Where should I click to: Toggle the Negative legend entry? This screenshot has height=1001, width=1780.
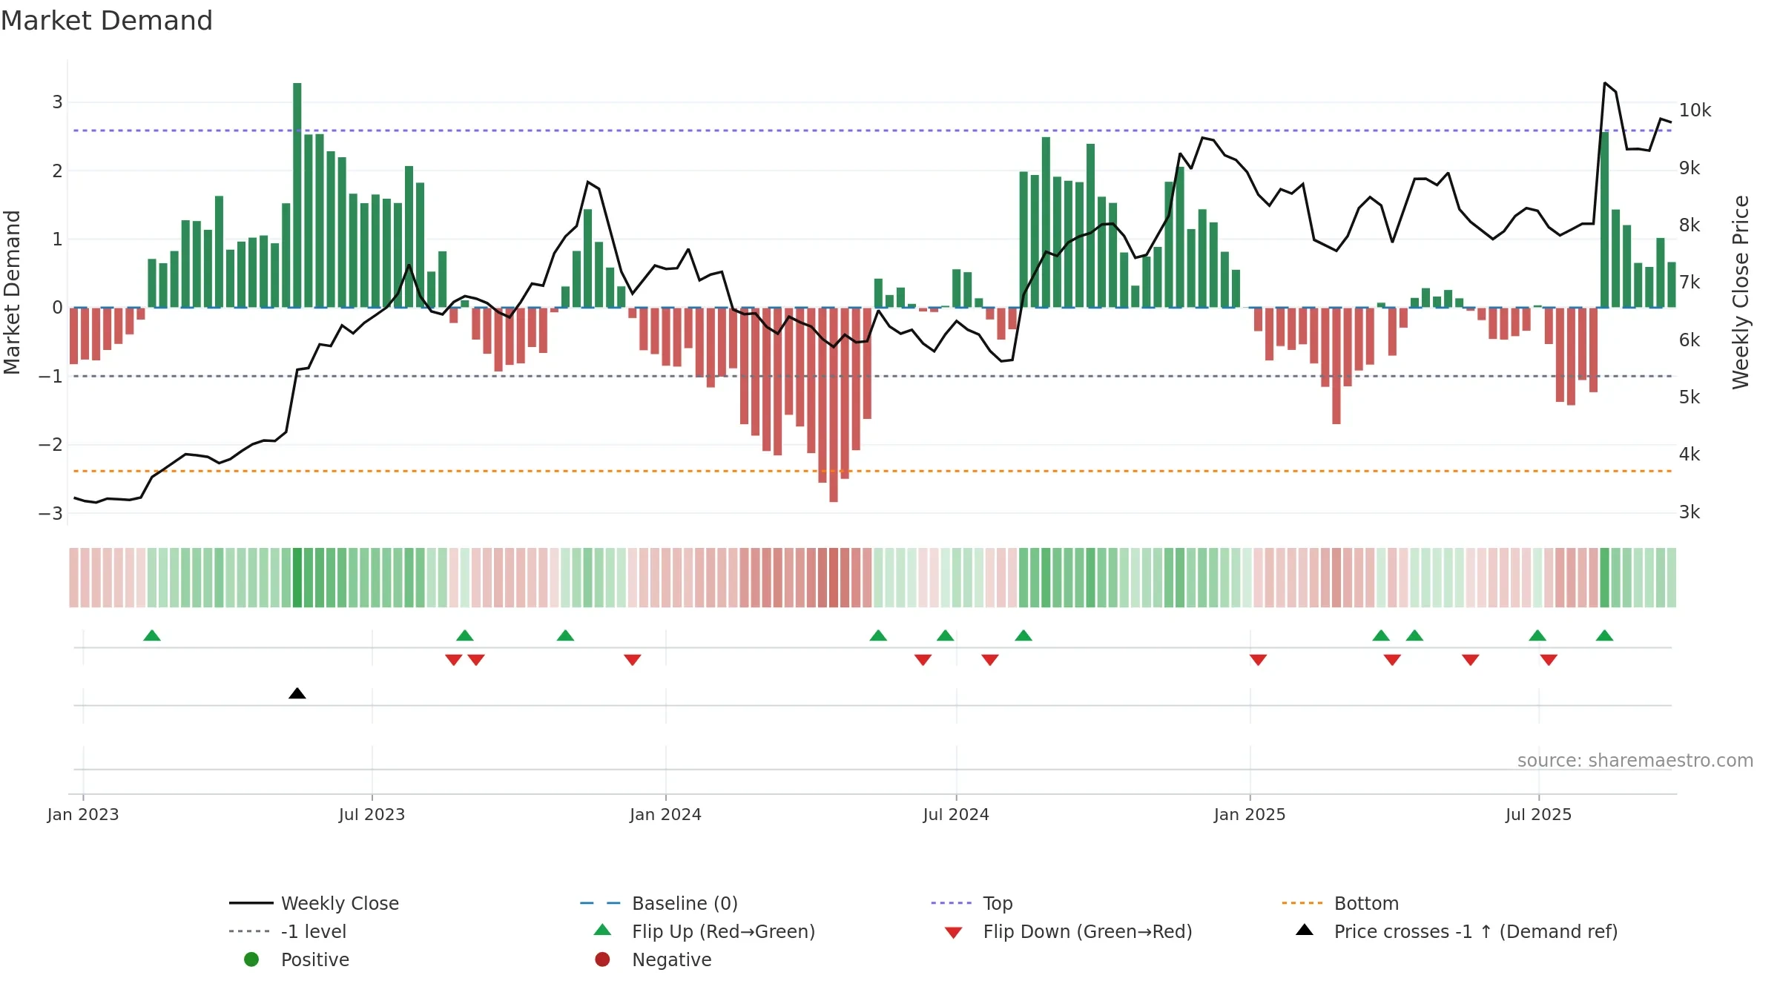pyautogui.click(x=653, y=959)
